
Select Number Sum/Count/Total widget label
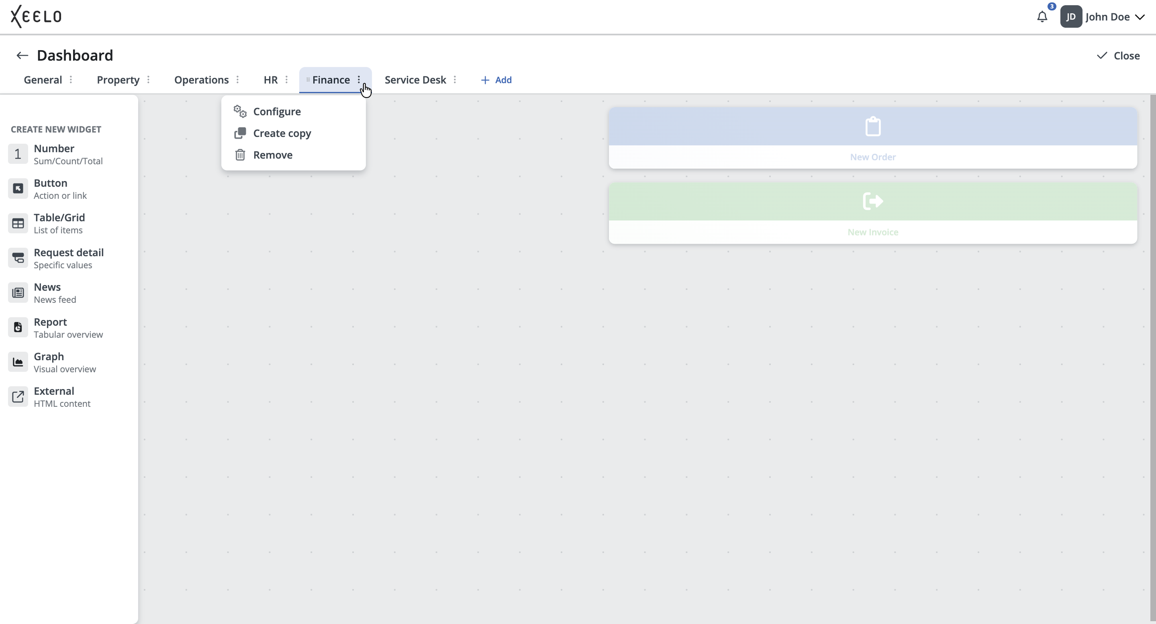[68, 154]
